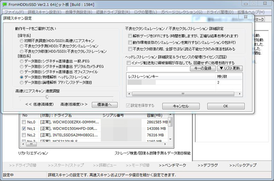
Task: Click drive list vertical scrollbar down arrow
Action: [170, 139]
